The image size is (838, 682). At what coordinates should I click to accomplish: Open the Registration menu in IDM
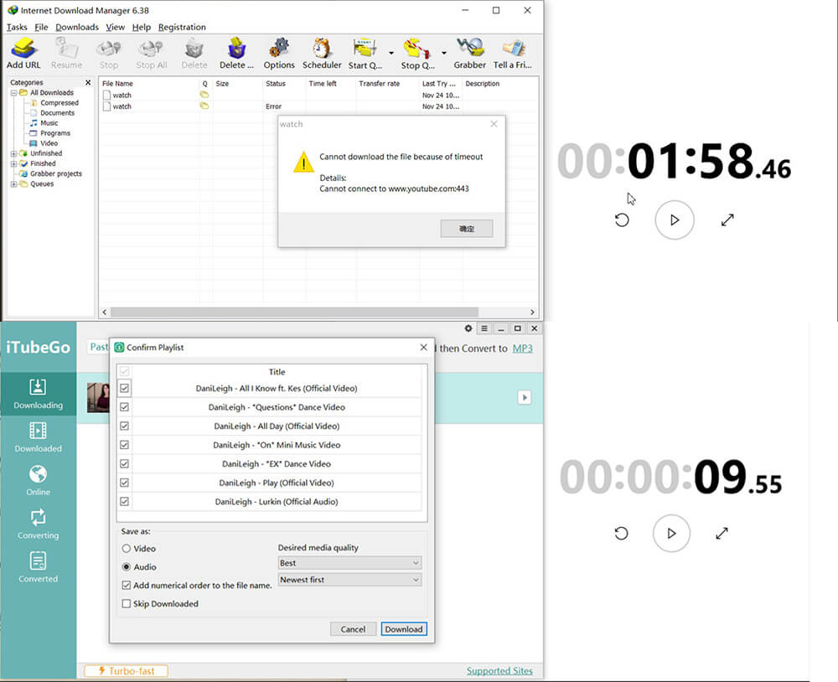coord(182,27)
